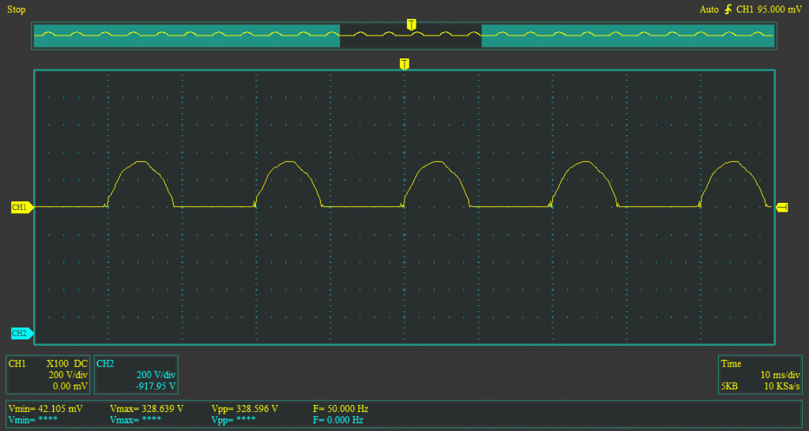Image resolution: width=809 pixels, height=431 pixels.
Task: Click the T trigger marker above main grid
Action: pos(404,64)
